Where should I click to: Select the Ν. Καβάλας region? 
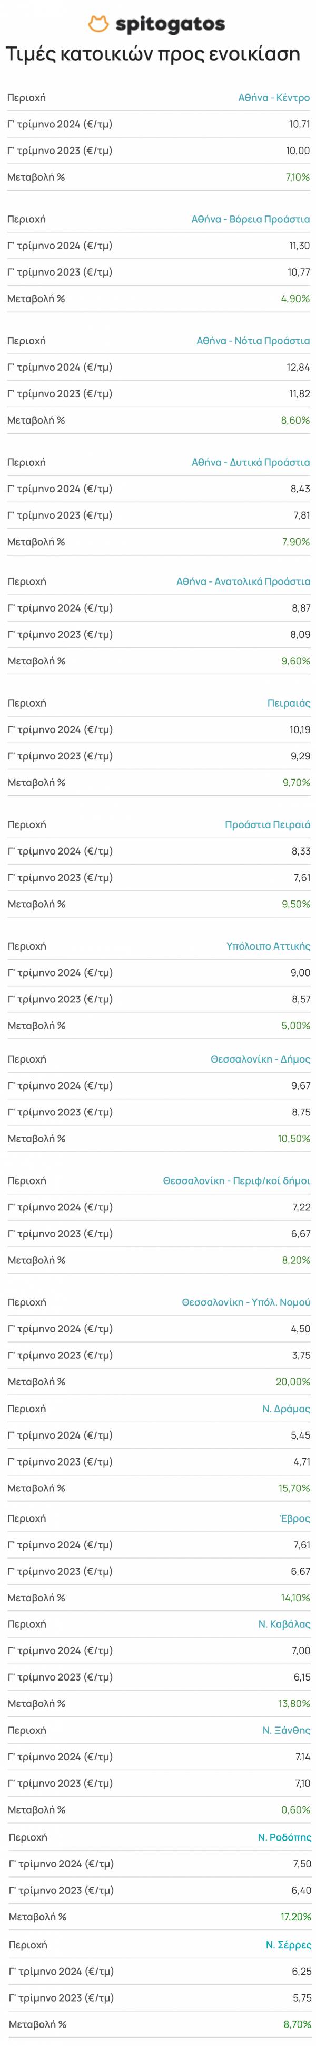coord(283,1623)
